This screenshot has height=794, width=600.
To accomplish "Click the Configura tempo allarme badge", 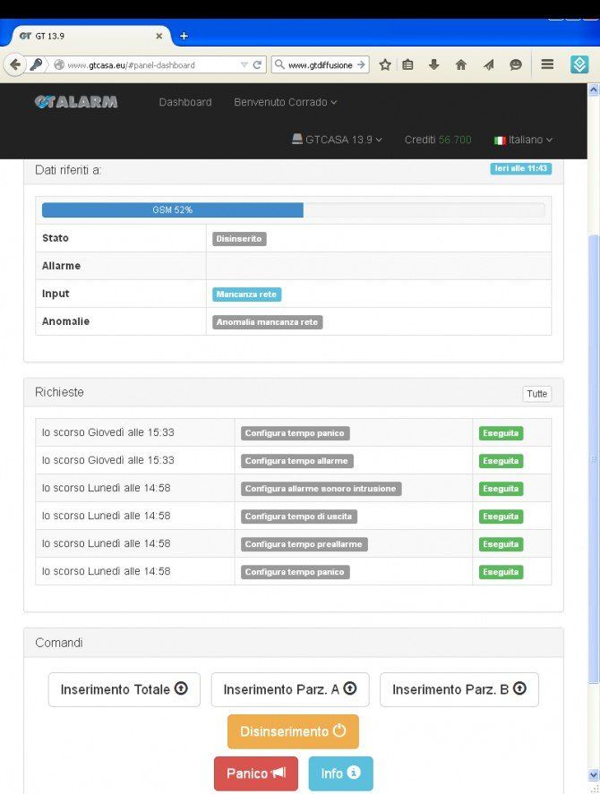I will pyautogui.click(x=297, y=461).
